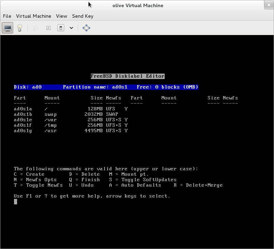The image size is (274, 249).
Task: Click the window title bar text
Action: click(x=138, y=5)
